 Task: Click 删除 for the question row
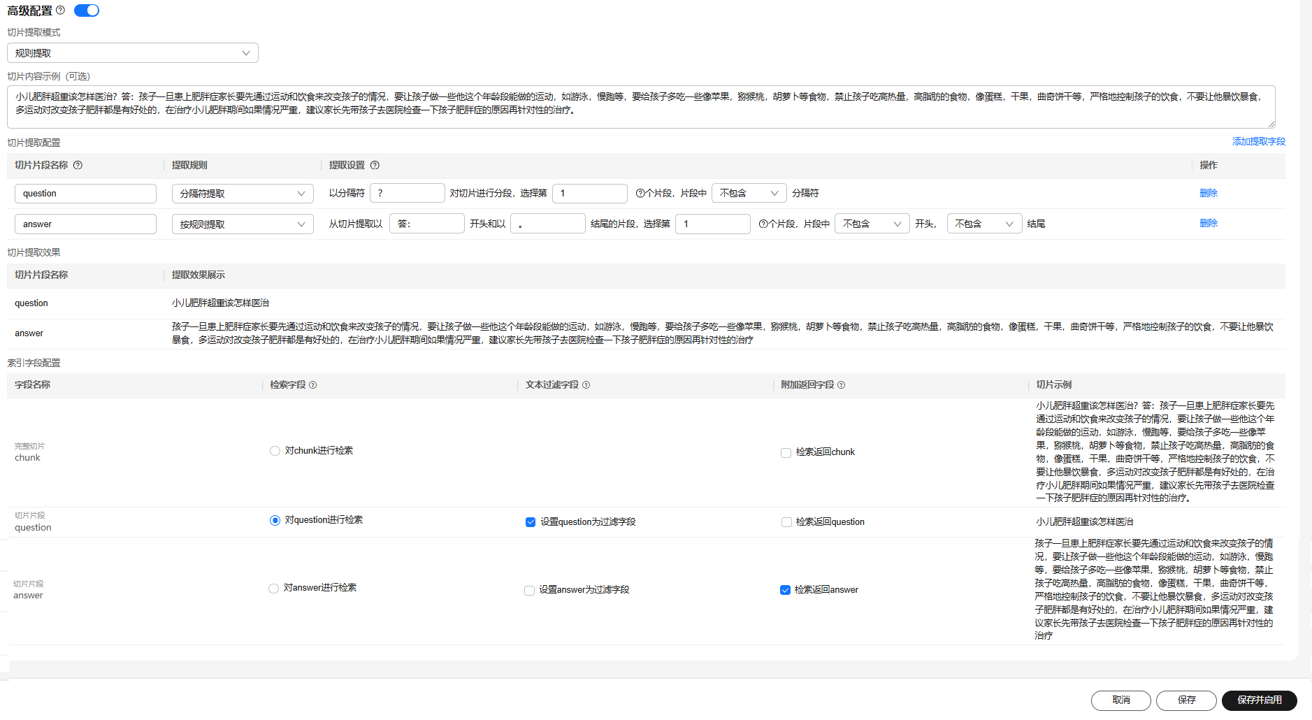(x=1208, y=194)
